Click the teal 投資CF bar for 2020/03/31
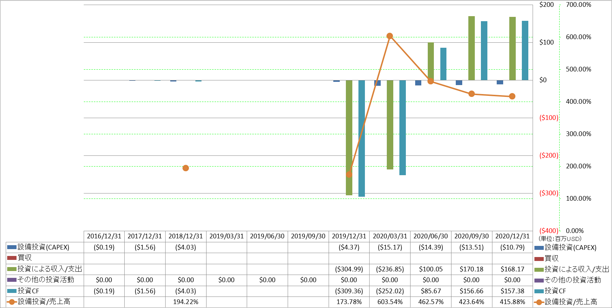Viewport: 612px width, 308px height. point(403,127)
